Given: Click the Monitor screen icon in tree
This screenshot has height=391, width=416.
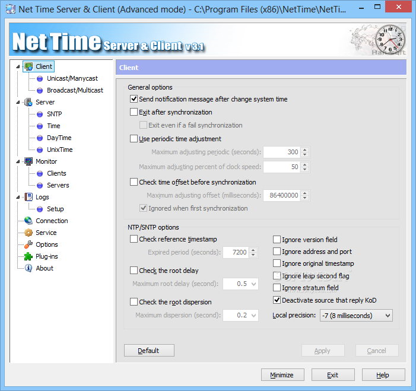Looking at the screenshot, I should click(x=28, y=161).
